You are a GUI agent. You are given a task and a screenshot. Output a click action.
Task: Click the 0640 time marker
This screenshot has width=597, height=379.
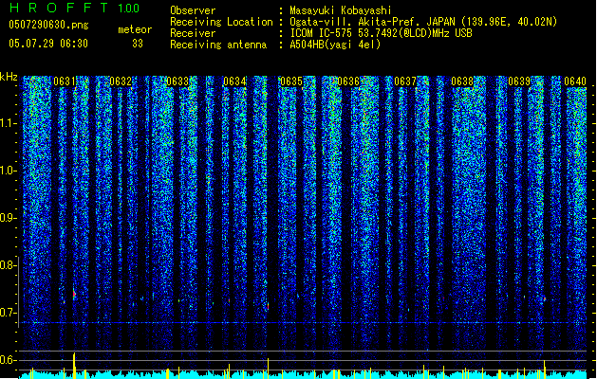(x=575, y=81)
